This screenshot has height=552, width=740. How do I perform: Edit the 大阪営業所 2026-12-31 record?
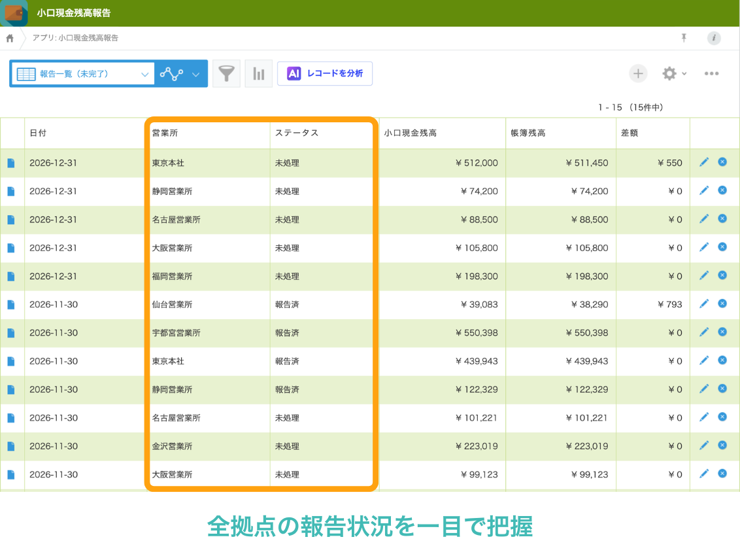[x=703, y=247]
